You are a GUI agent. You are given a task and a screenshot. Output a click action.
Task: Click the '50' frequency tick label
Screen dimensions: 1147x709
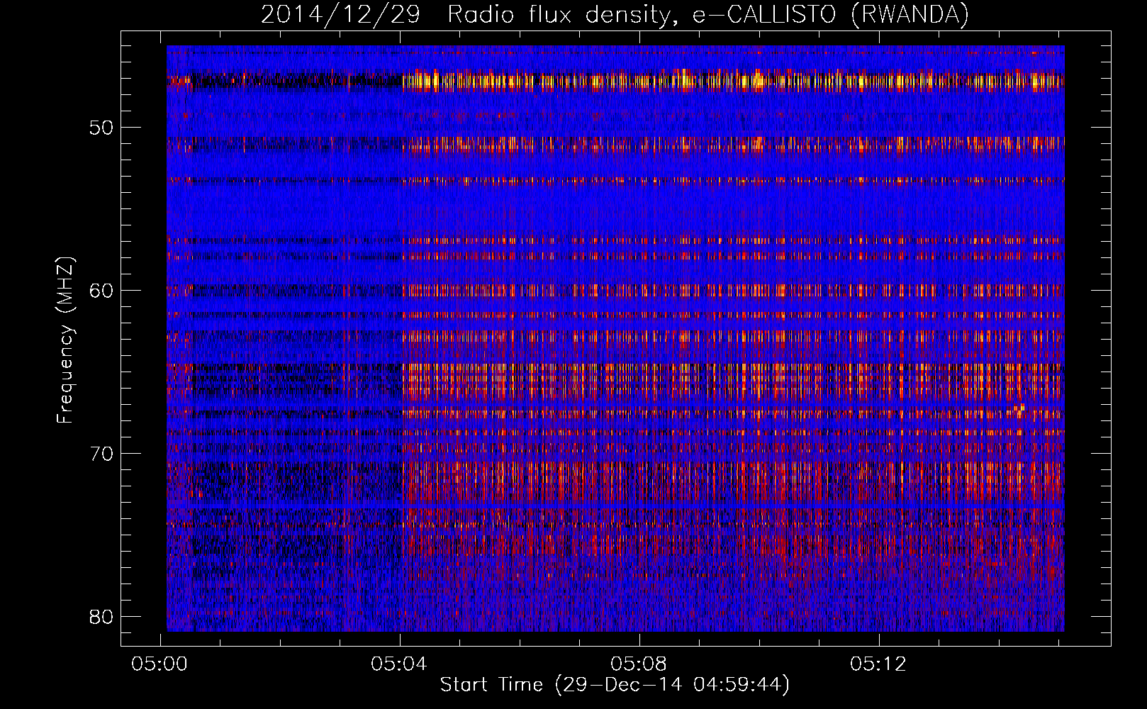point(101,128)
